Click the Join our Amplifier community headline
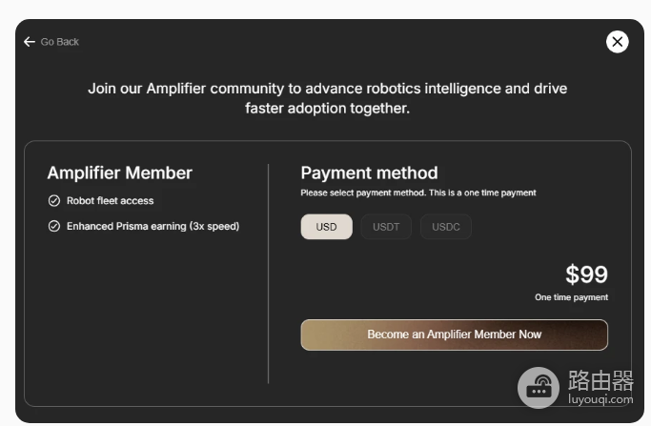Viewport: 651px width, 426px height. point(327,98)
